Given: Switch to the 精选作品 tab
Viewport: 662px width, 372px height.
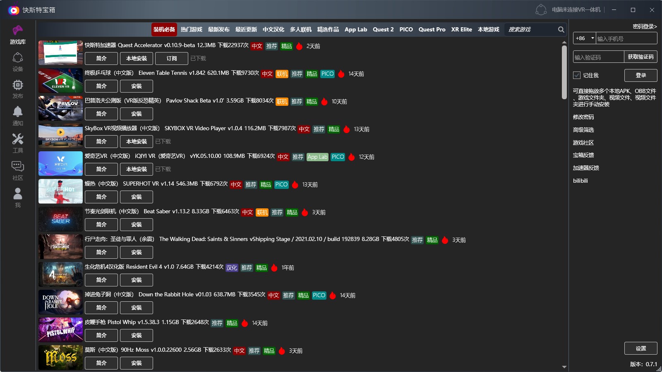Looking at the screenshot, I should pyautogui.click(x=328, y=29).
